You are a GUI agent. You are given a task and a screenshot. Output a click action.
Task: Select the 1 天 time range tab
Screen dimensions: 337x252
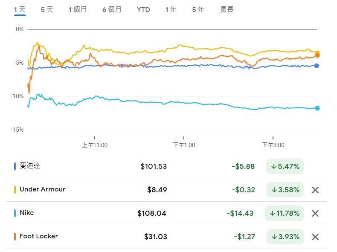pos(20,9)
